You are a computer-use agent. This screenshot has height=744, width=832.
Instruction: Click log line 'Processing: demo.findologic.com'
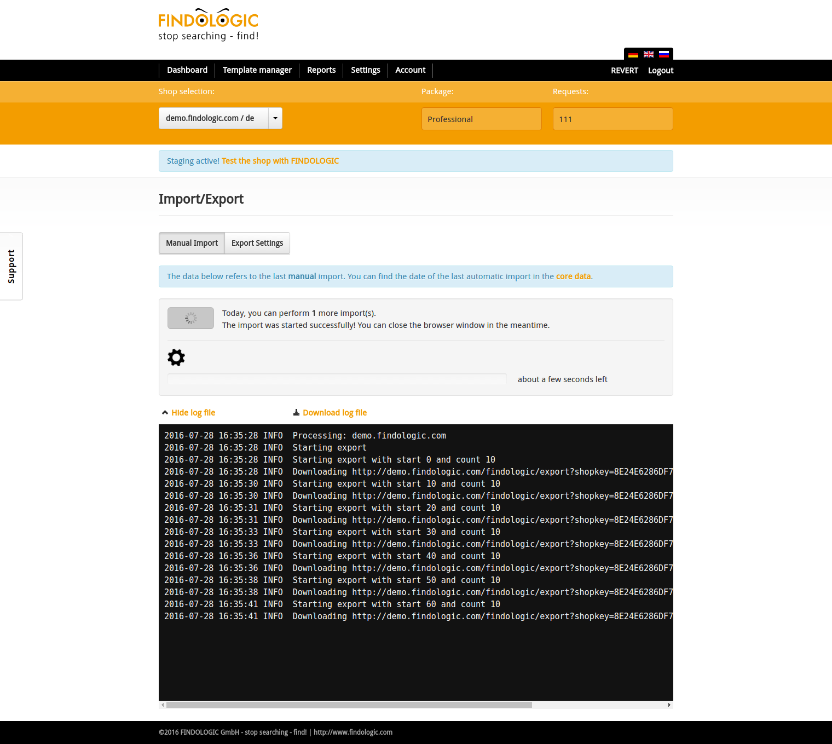point(305,436)
